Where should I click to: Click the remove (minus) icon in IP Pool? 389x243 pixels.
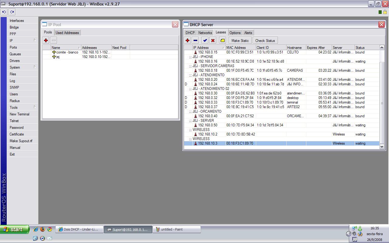click(54, 40)
